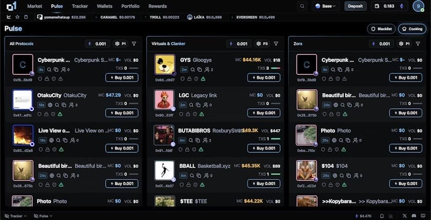Toggle the Cooking mode button
The height and width of the screenshot is (220, 431).
(x=412, y=29)
